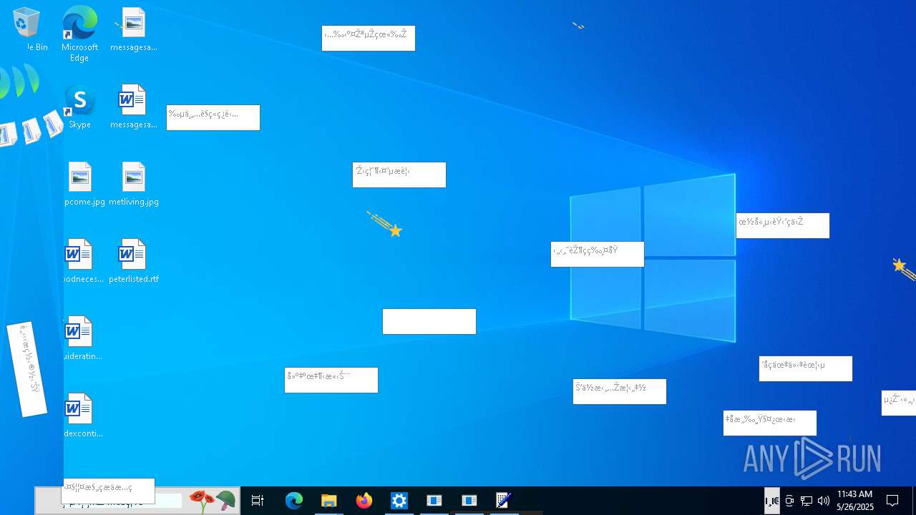Viewport: 916px width, 515px height.
Task: Click the poppy and mushroom search highlight icon
Action: point(212,501)
